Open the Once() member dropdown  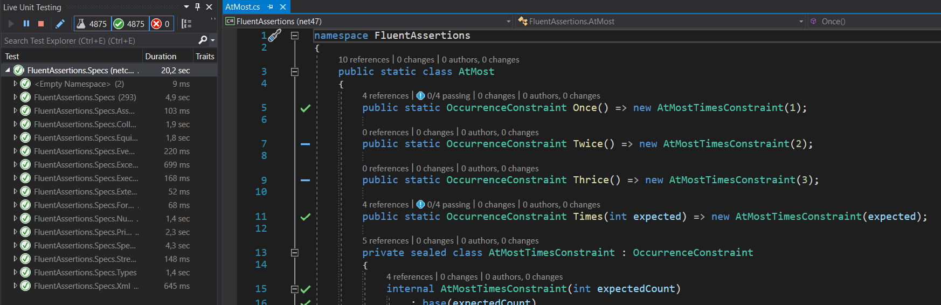tap(874, 22)
